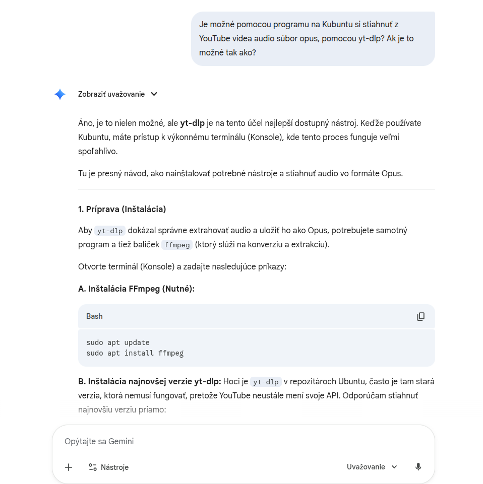The height and width of the screenshot is (484, 483).
Task: Click the inline ffmpeg code chip
Action: point(176,245)
